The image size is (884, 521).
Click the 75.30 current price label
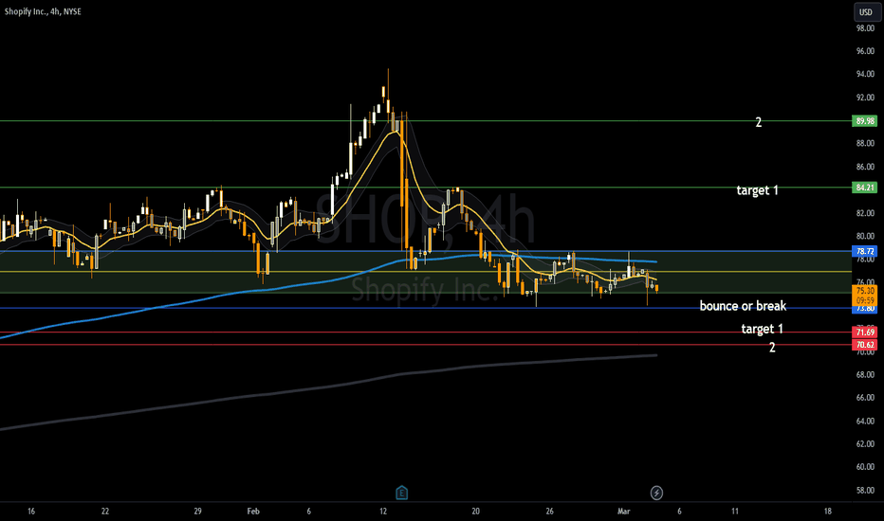865,291
